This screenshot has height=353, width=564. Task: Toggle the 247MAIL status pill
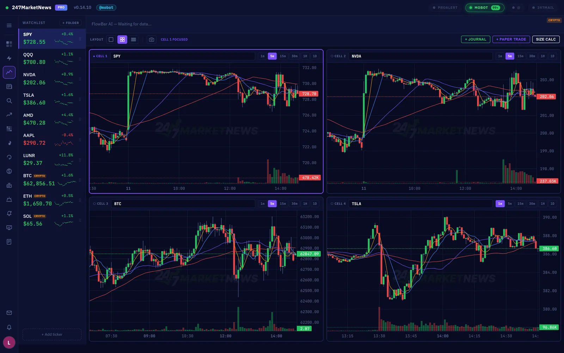543,7
